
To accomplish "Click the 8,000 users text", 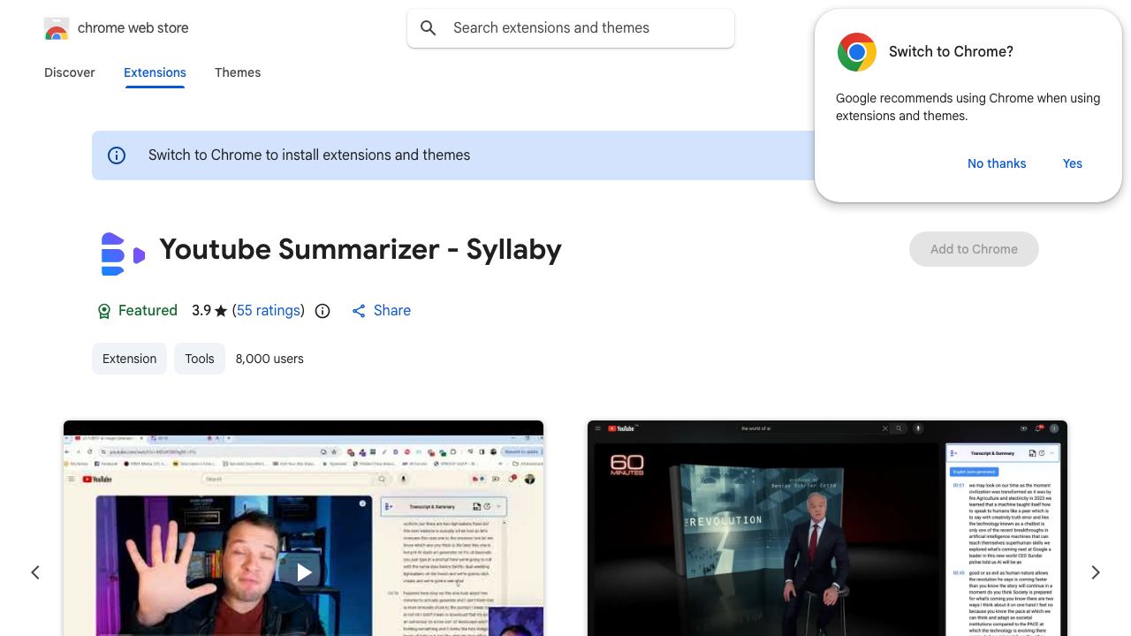I will click(269, 359).
